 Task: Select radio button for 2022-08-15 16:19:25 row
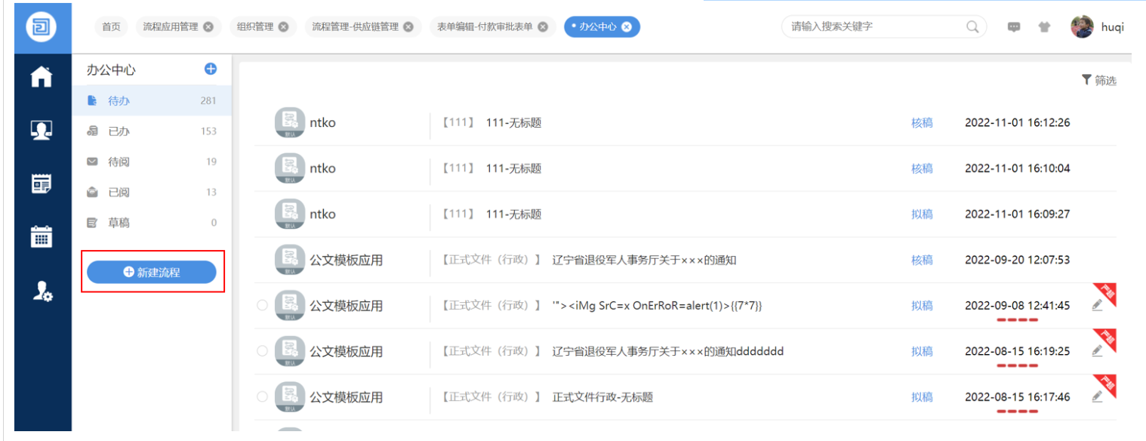[262, 351]
